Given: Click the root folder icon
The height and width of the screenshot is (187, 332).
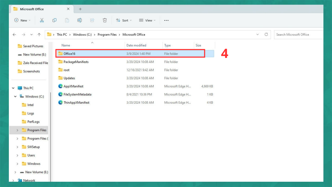Looking at the screenshot, I should (60, 70).
